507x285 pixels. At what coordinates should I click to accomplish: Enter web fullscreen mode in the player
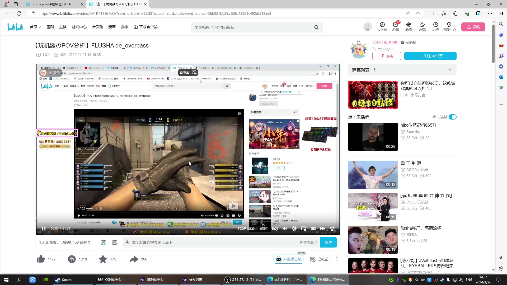(x=323, y=229)
